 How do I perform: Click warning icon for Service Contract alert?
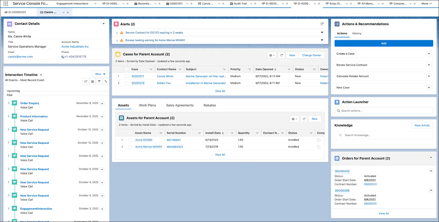coord(122,33)
